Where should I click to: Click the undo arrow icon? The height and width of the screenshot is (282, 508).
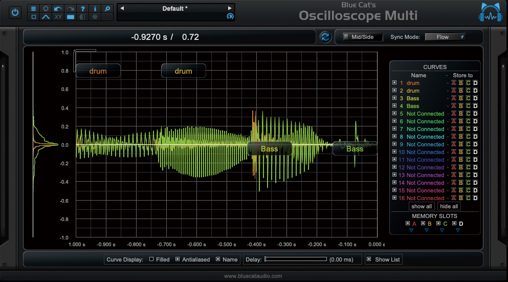point(58,9)
